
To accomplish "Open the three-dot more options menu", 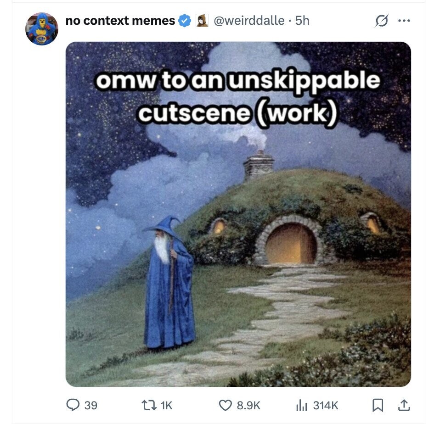I will 404,21.
